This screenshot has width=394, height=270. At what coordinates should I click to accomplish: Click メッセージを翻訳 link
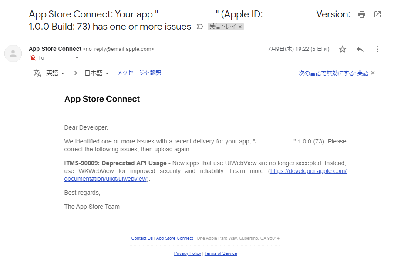[139, 73]
